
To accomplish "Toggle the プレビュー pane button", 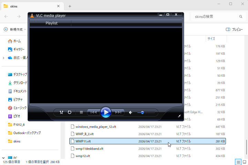I will [234, 29].
